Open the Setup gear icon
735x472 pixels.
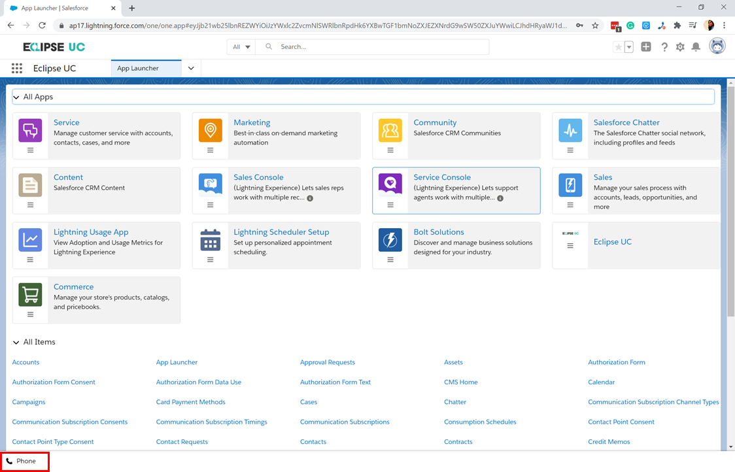click(x=680, y=47)
